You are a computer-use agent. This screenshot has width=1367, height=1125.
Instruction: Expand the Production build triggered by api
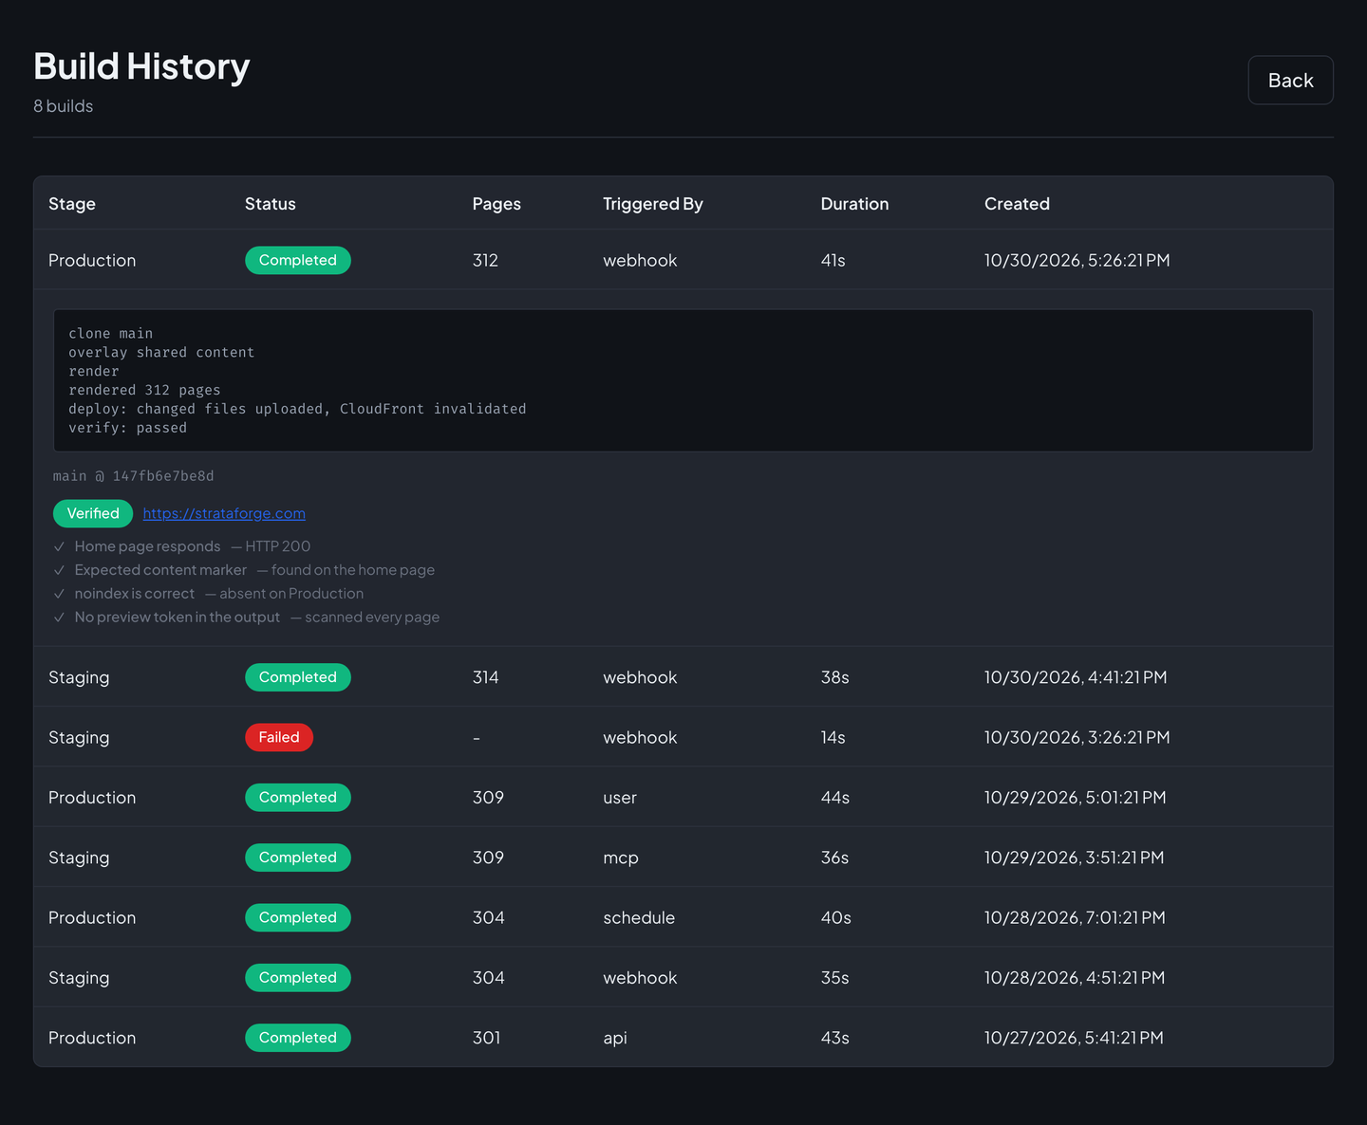683,1038
